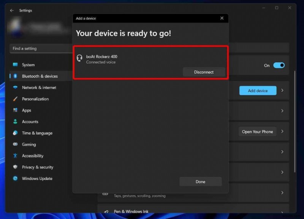Click the headset icon for boAt Rockerz
Viewport: 304px width, 219px height.
[x=79, y=58]
